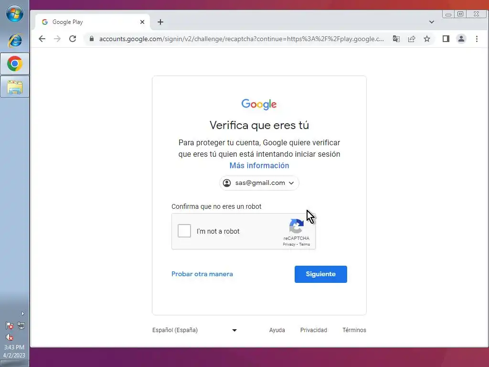This screenshot has width=489, height=367.
Task: Launch Internet Explorer from the taskbar
Action: click(x=15, y=40)
